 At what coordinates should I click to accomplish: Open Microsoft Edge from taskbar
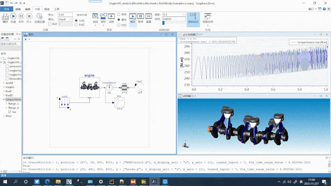point(47,182)
